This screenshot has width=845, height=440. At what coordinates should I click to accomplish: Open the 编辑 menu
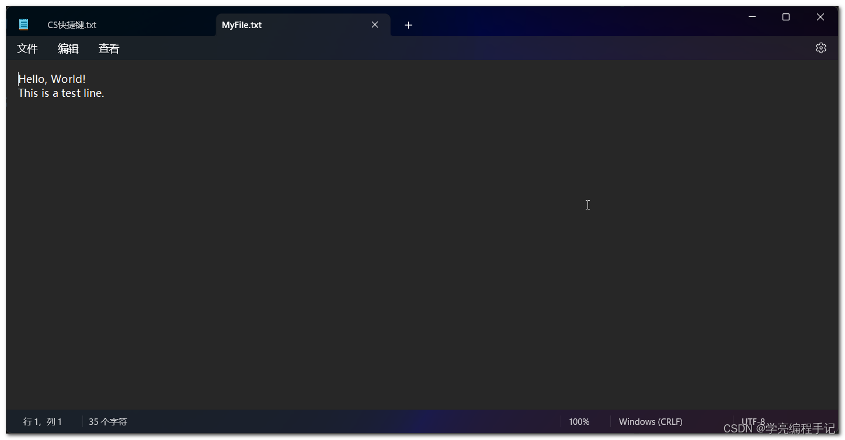click(x=68, y=48)
